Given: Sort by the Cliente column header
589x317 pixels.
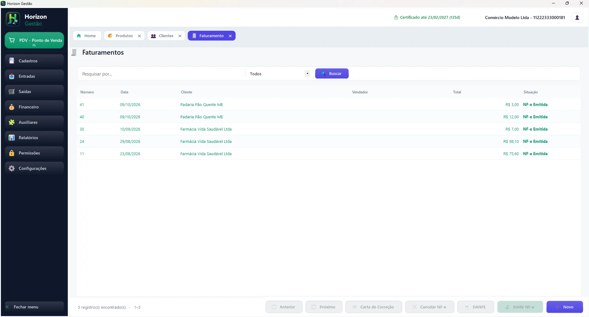Looking at the screenshot, I should click(x=187, y=92).
